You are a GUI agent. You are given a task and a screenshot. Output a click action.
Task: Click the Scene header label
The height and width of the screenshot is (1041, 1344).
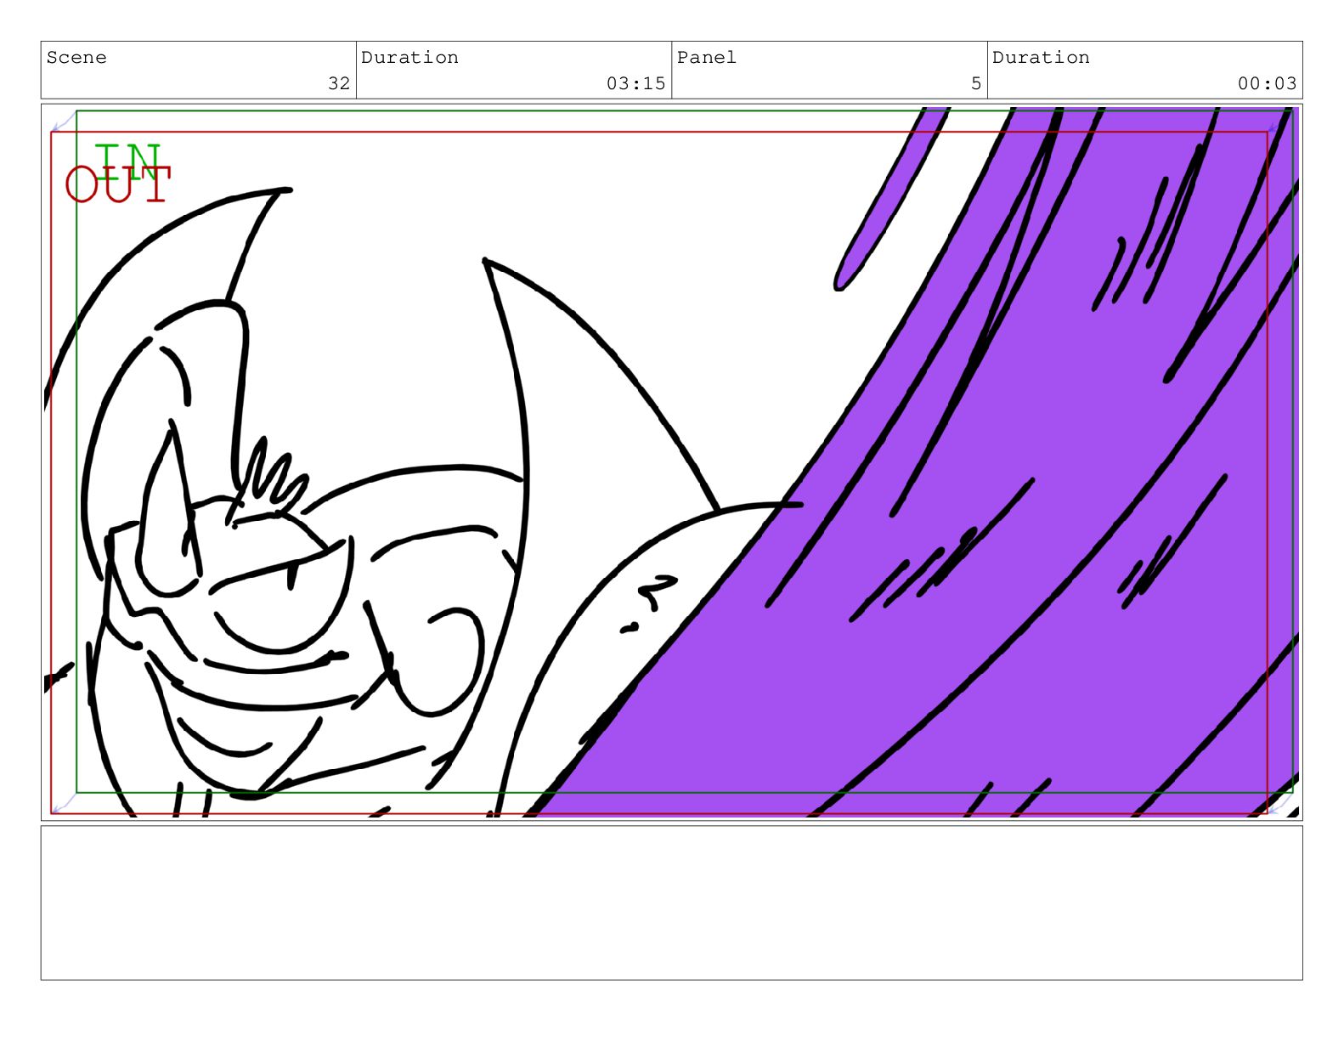76,58
